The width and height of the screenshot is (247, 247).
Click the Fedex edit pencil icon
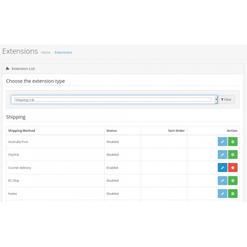(x=222, y=194)
